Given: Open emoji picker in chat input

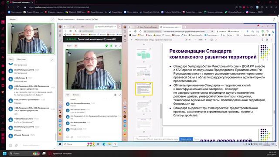Looking at the screenshot, I should tap(10, 145).
